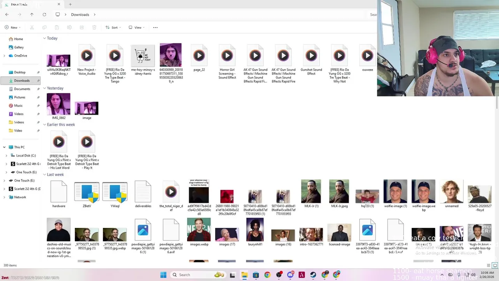Select the laurynhill1 image file

click(x=255, y=232)
